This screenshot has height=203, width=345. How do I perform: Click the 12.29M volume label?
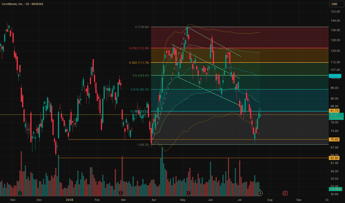[x=335, y=189]
